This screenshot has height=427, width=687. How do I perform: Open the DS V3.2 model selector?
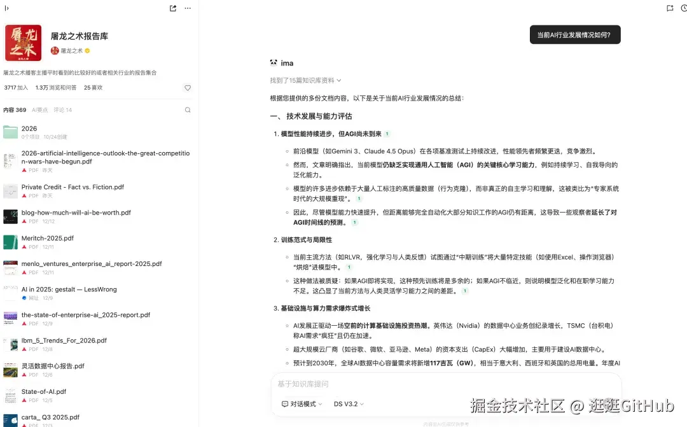click(x=347, y=403)
